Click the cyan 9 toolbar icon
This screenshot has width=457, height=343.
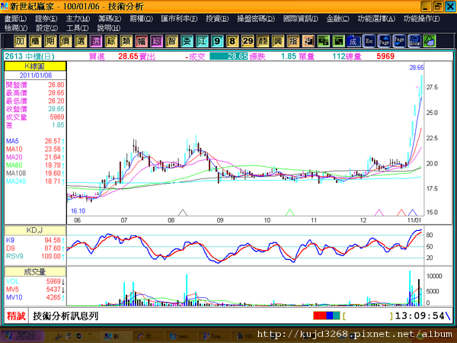(x=217, y=41)
